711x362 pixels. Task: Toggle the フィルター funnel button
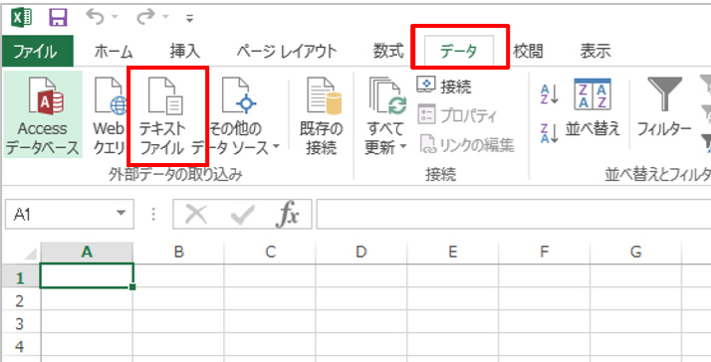coord(665,108)
